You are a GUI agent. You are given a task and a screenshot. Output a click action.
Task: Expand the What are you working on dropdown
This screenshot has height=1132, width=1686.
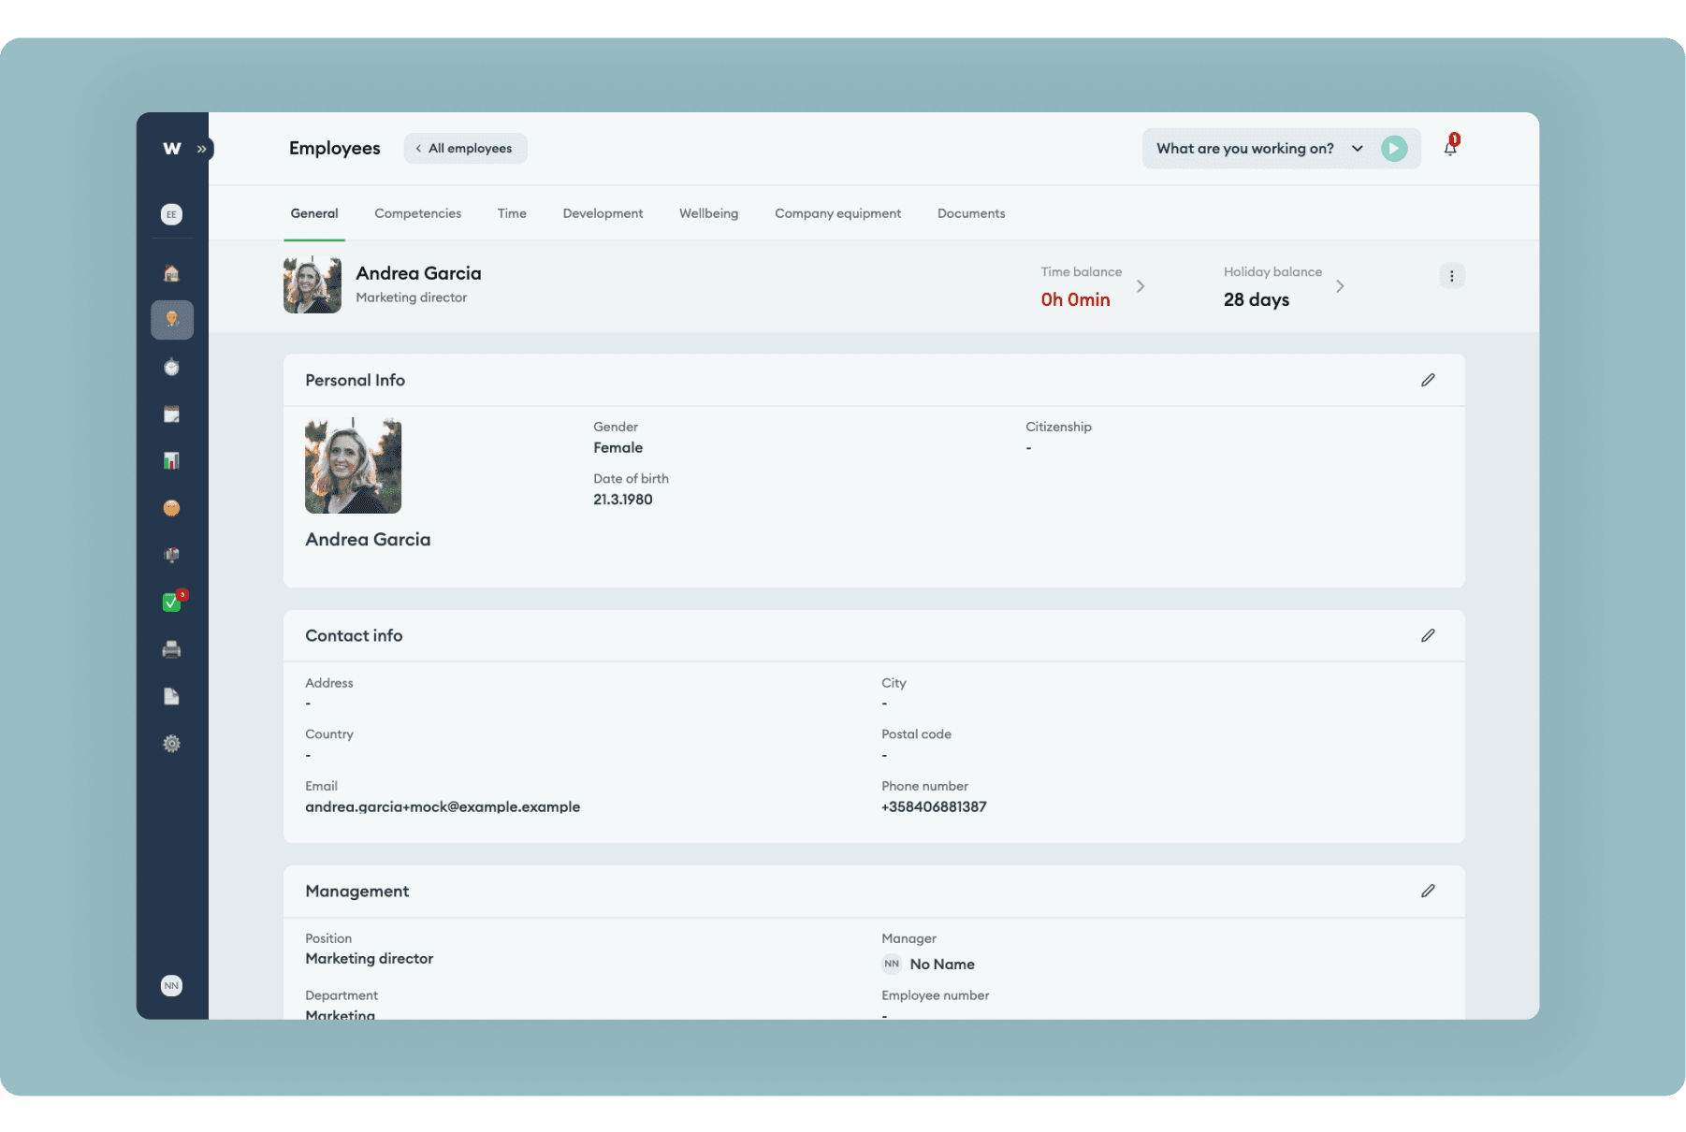coord(1357,148)
